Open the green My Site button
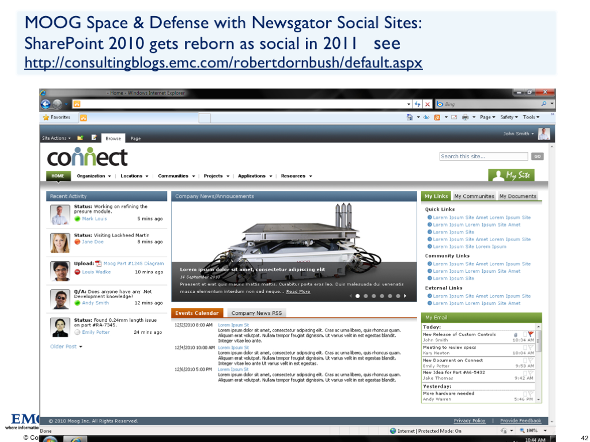This screenshot has height=442, width=590. point(512,175)
